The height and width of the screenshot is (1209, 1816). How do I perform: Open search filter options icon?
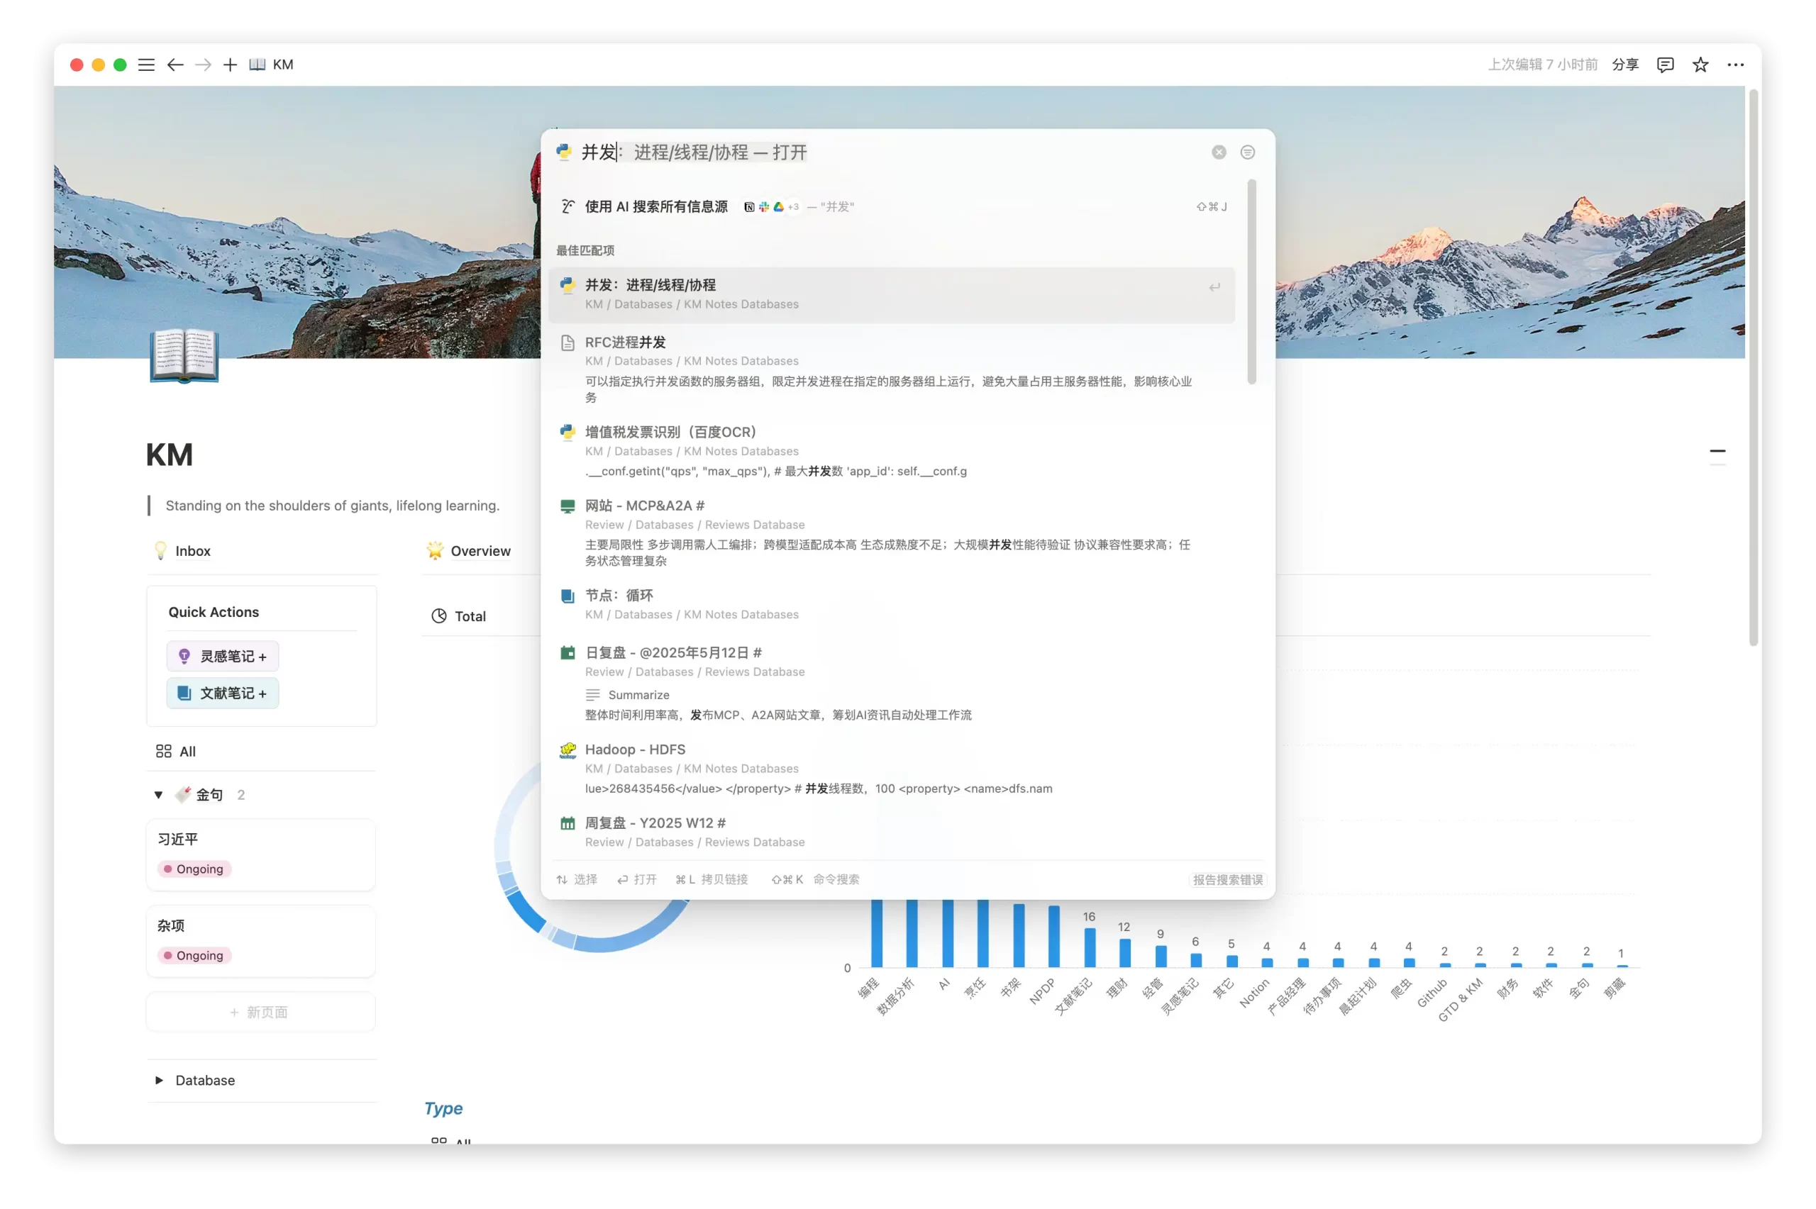click(1247, 152)
